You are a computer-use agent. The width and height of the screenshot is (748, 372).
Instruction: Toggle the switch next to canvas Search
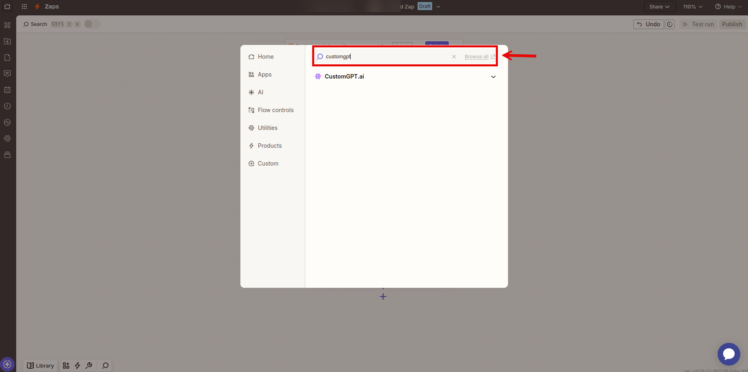[92, 24]
